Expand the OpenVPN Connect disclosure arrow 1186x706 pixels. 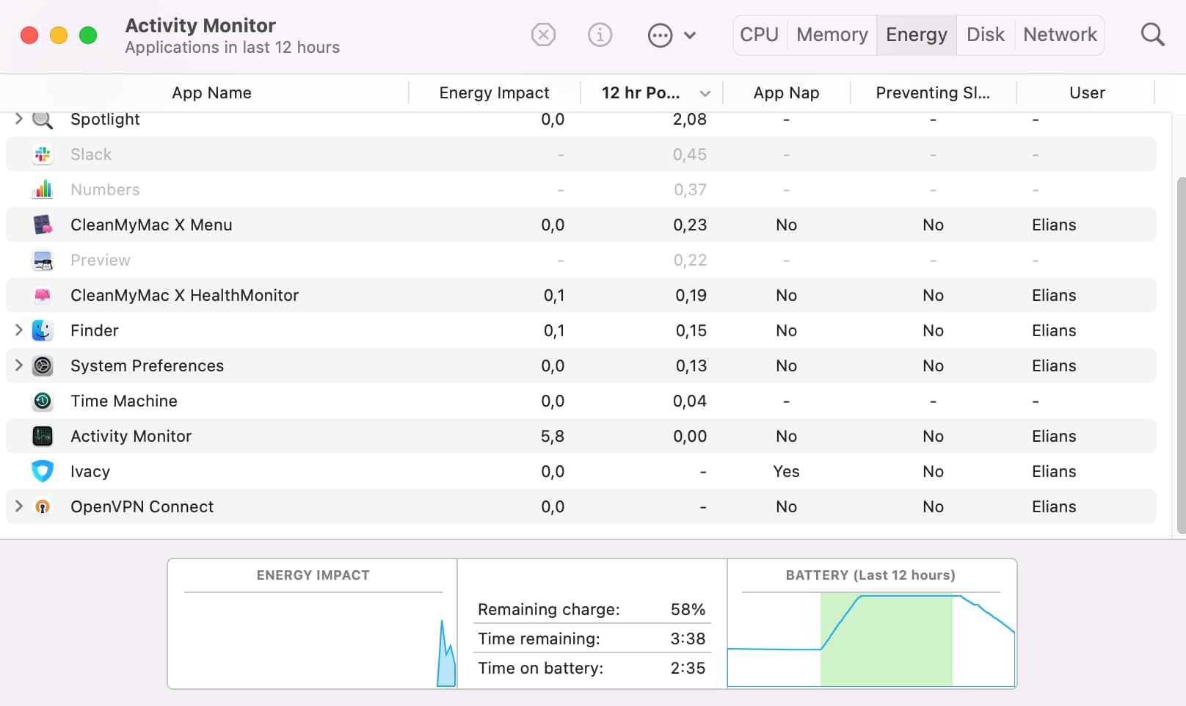coord(18,506)
